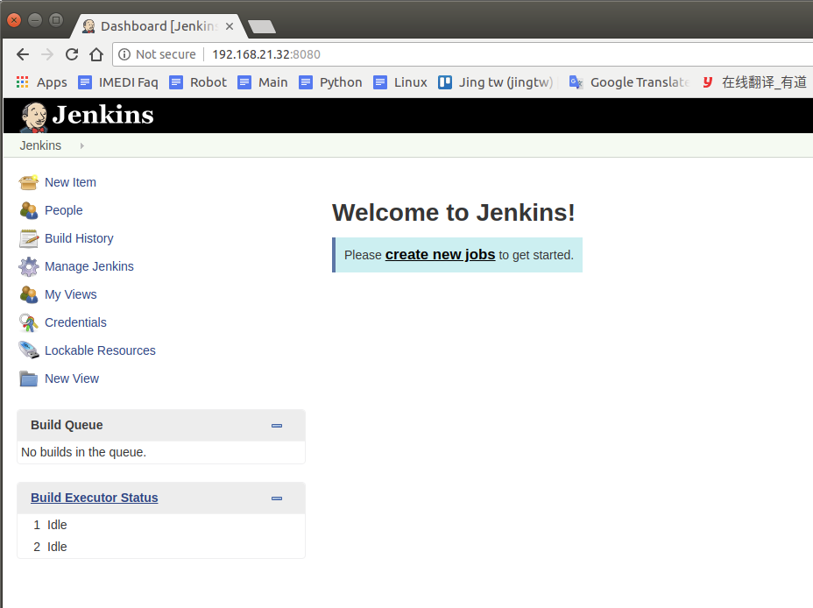Collapse the Build Queue panel

point(277,426)
